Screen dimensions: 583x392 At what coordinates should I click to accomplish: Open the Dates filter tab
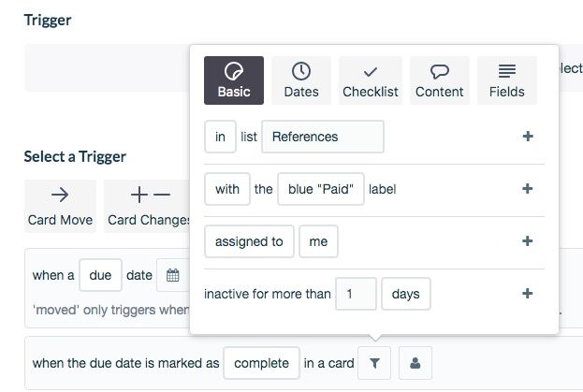point(300,80)
